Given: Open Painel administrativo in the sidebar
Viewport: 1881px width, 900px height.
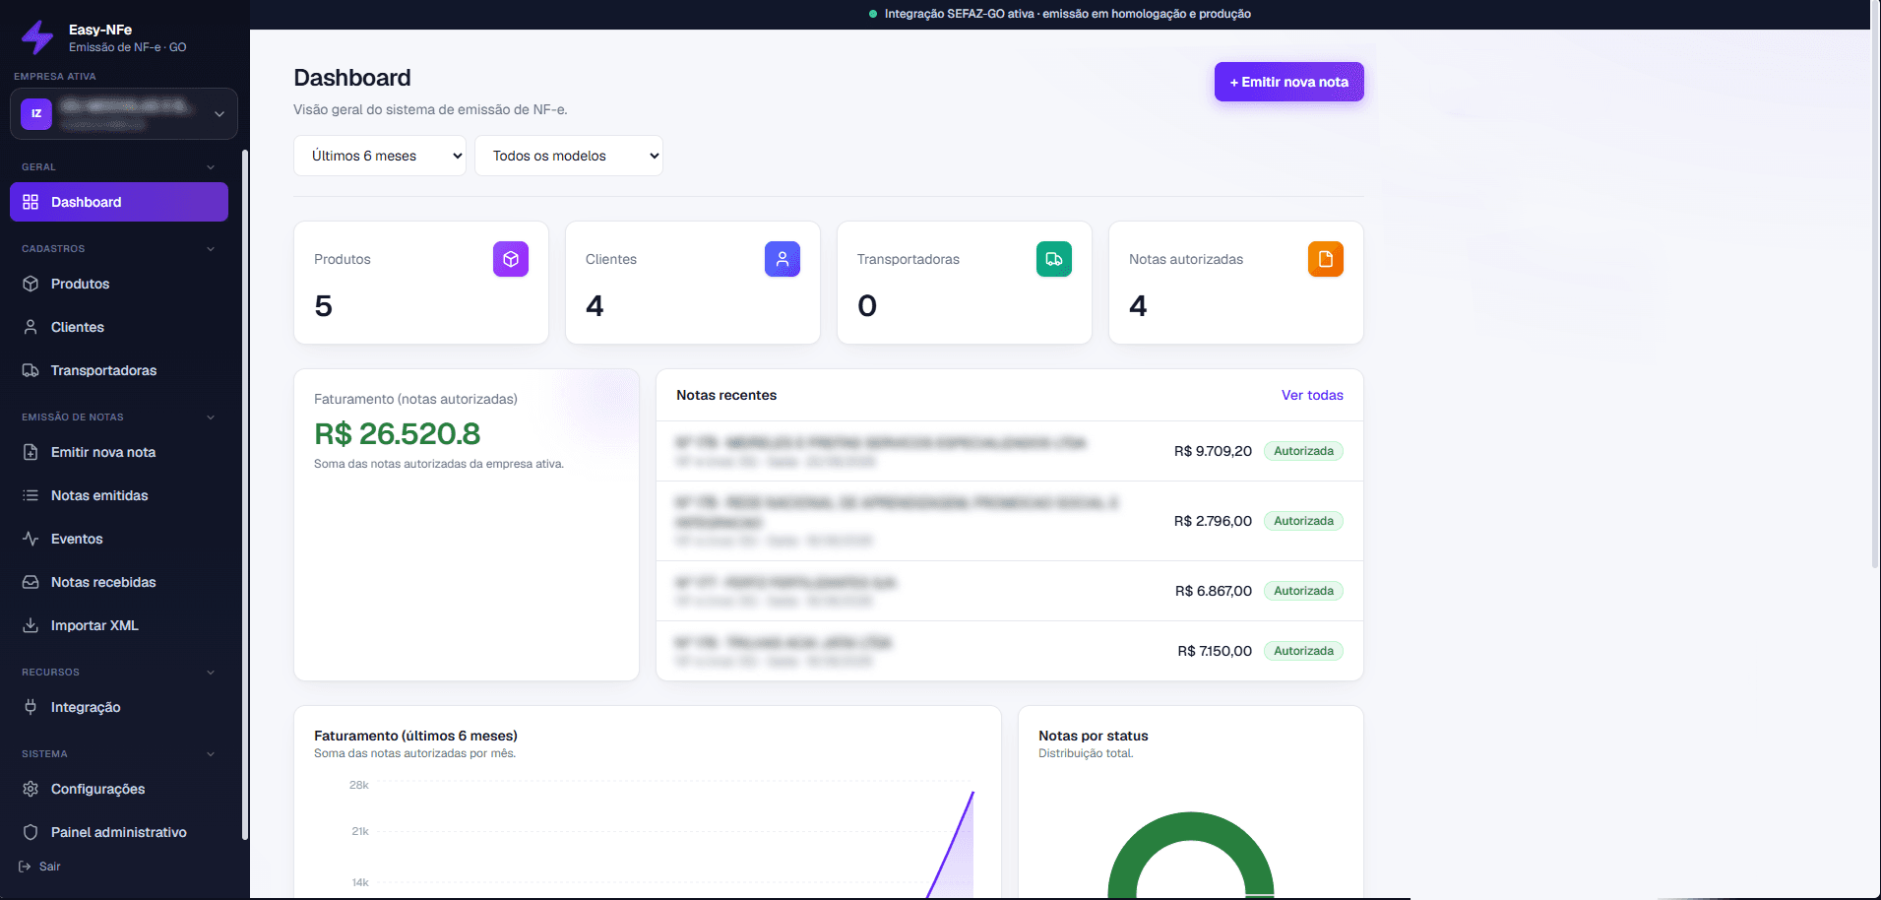Looking at the screenshot, I should tap(119, 832).
